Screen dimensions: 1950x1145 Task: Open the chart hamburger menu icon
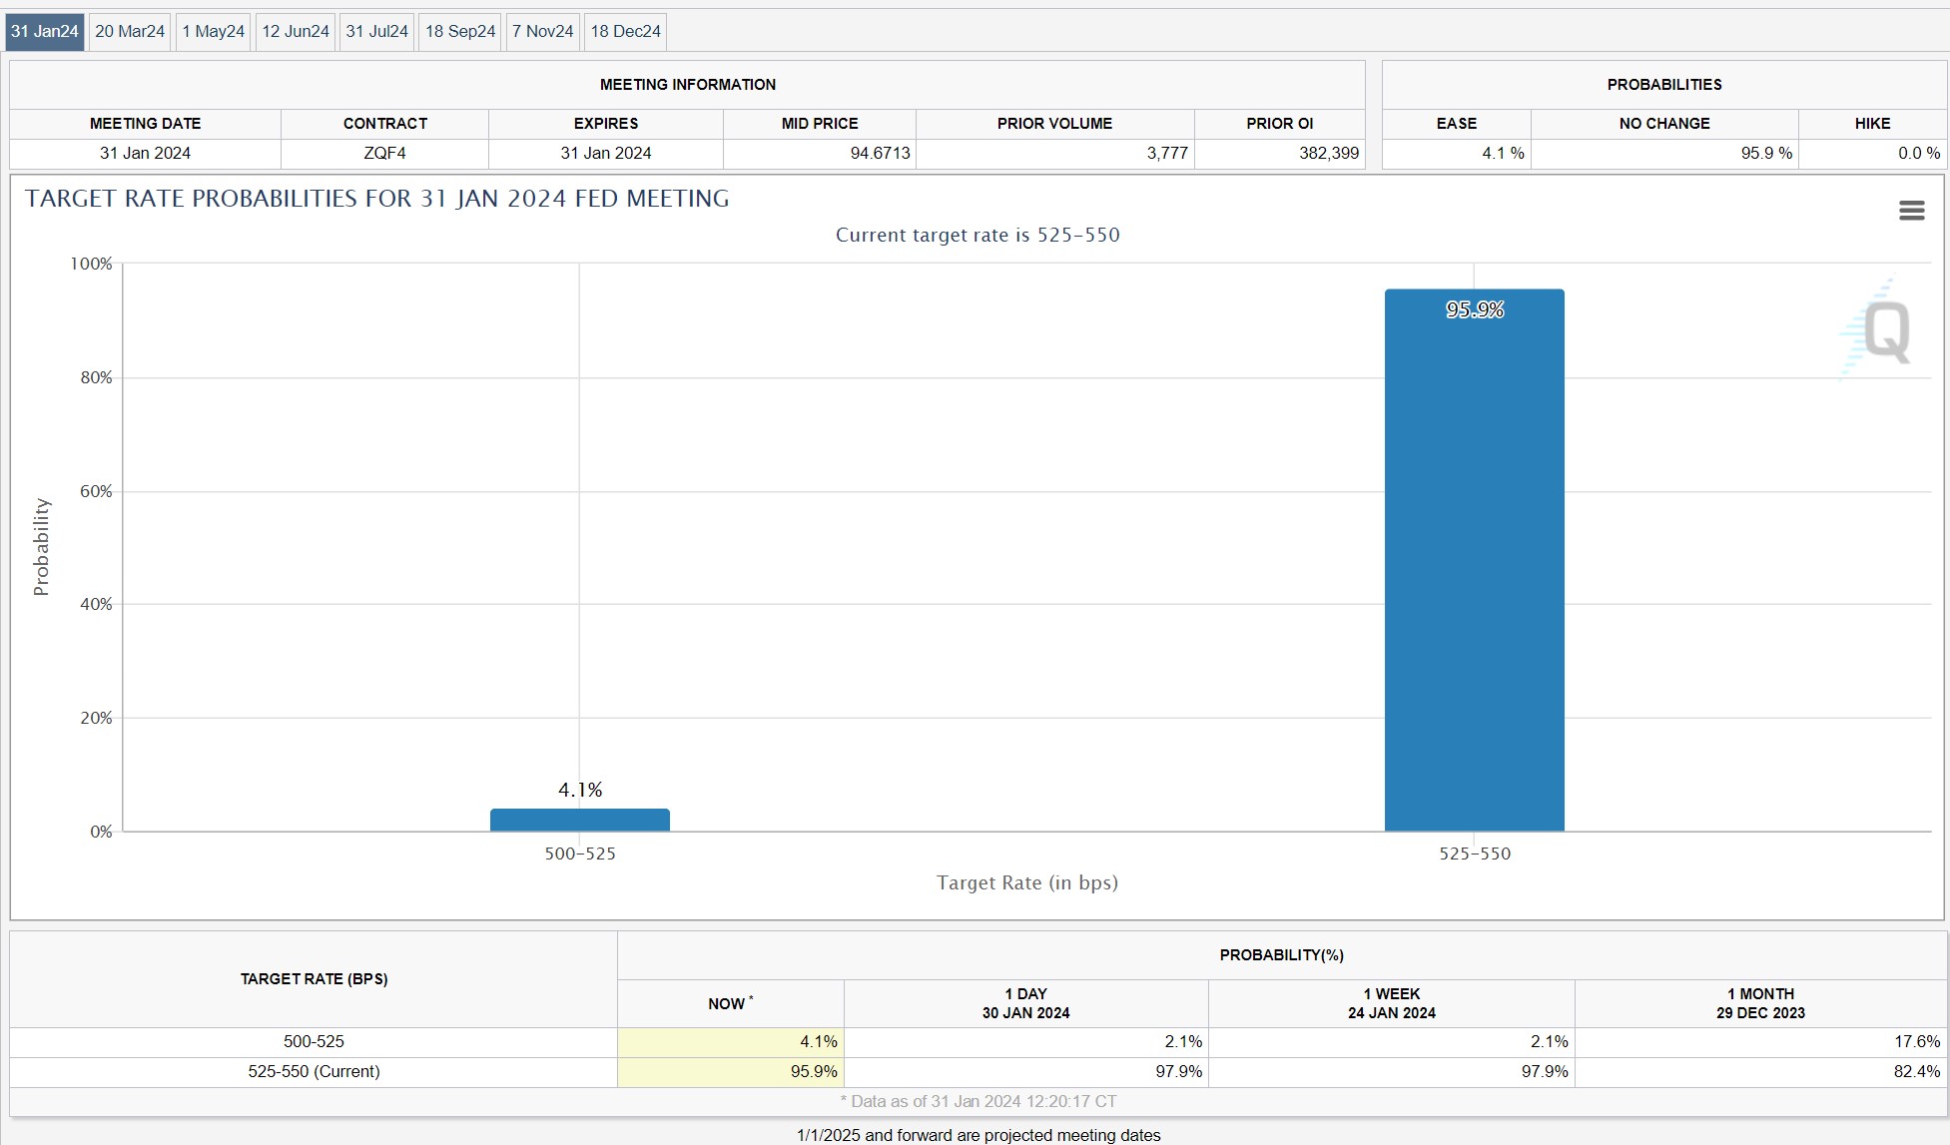[x=1911, y=211]
